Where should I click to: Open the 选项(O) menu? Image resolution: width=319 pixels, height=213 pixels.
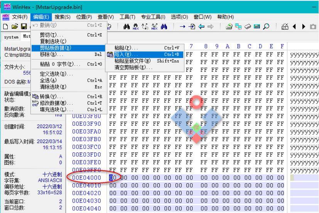(179, 17)
